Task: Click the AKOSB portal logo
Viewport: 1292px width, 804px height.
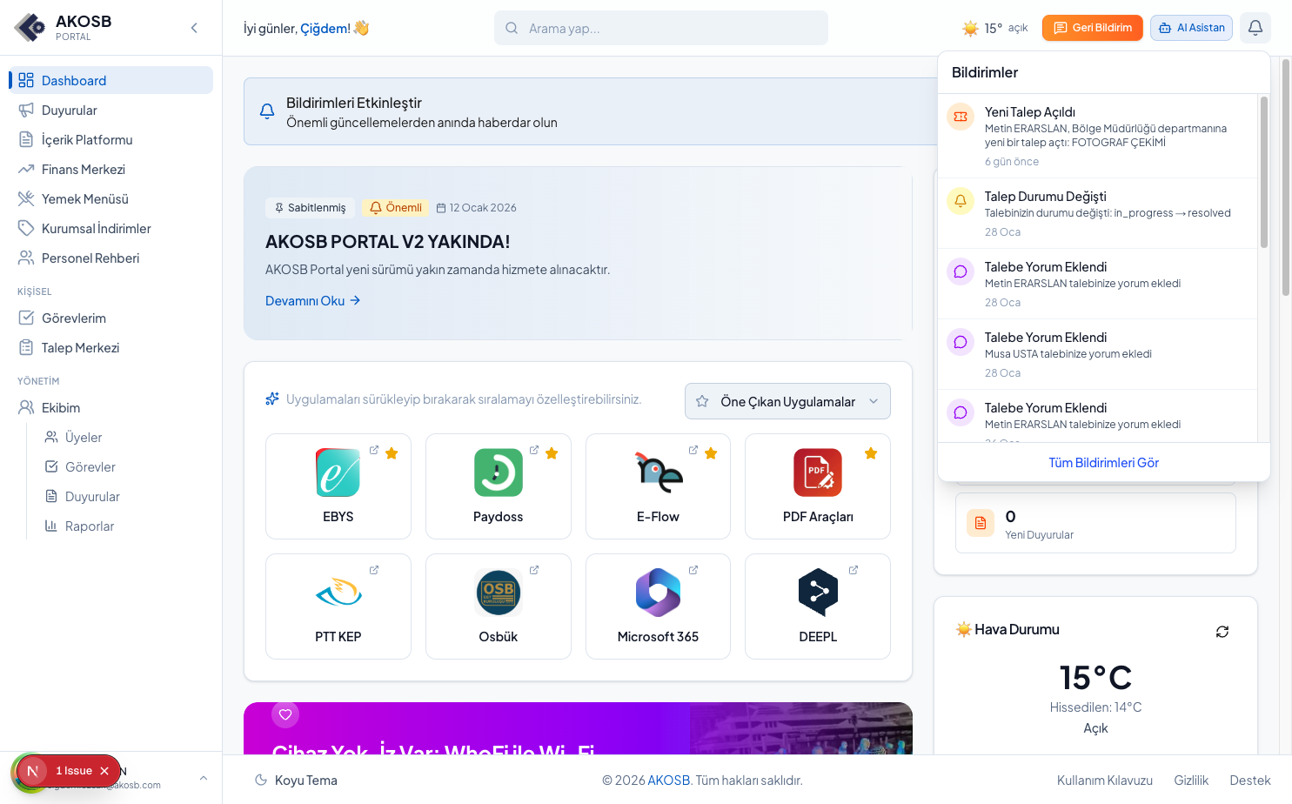Action: [30, 28]
